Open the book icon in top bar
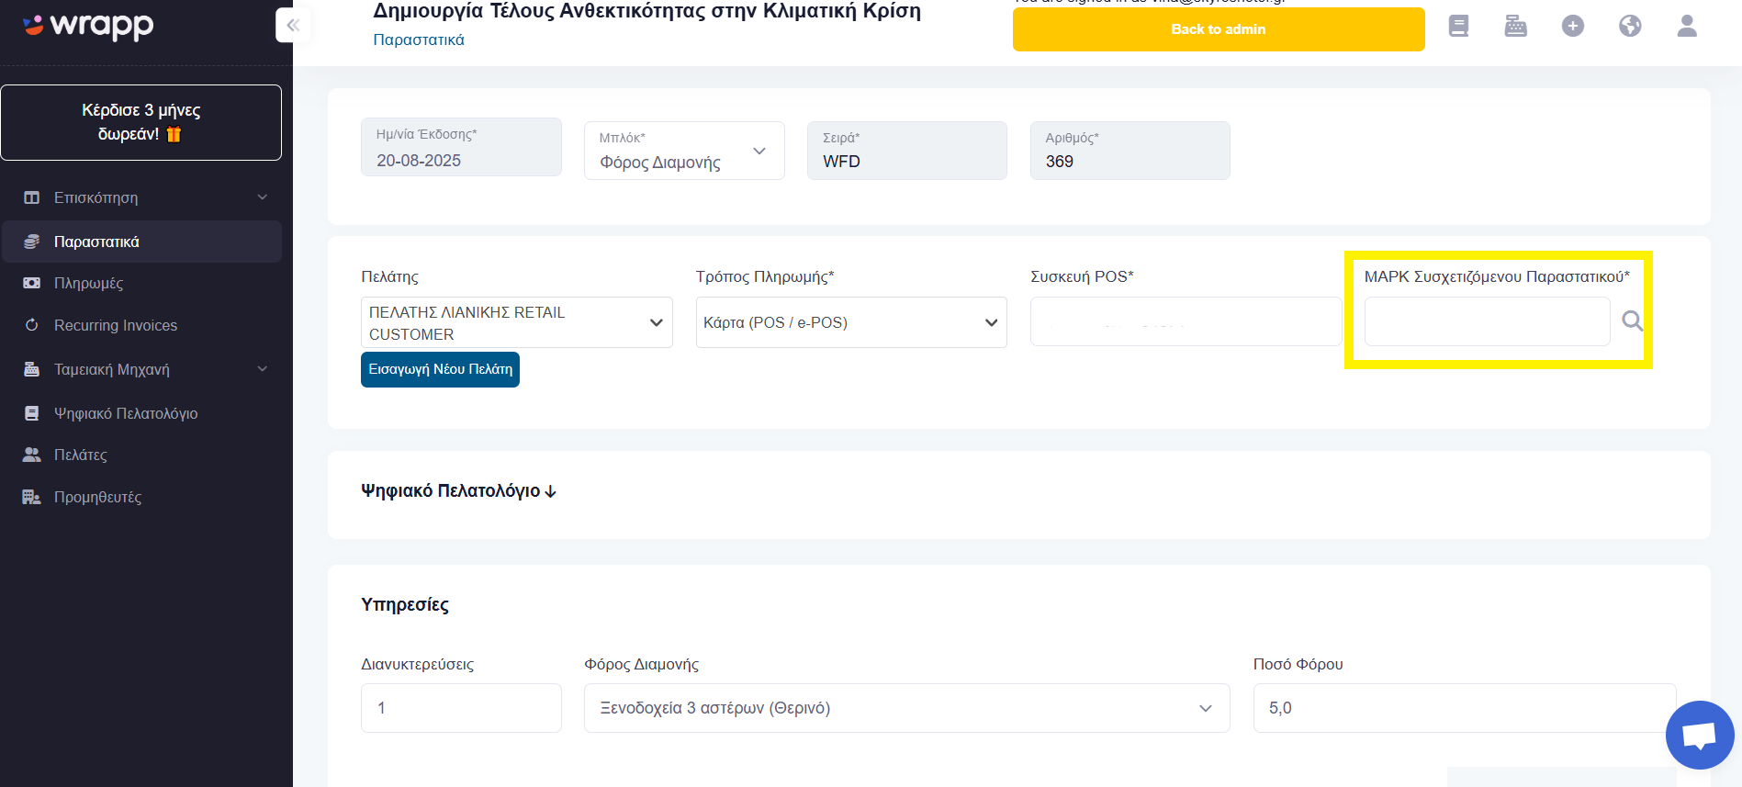1742x787 pixels. coord(1458,26)
